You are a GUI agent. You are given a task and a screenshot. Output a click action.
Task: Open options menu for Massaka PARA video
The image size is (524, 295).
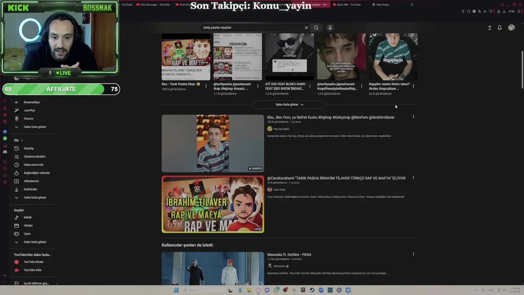tap(413, 254)
